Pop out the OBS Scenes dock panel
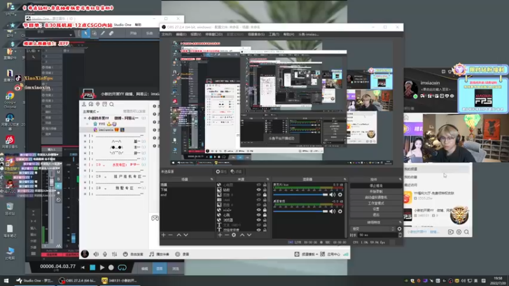 [x=212, y=179]
